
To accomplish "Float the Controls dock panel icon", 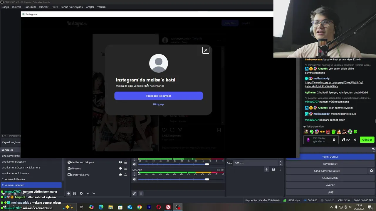I will point(374,150).
